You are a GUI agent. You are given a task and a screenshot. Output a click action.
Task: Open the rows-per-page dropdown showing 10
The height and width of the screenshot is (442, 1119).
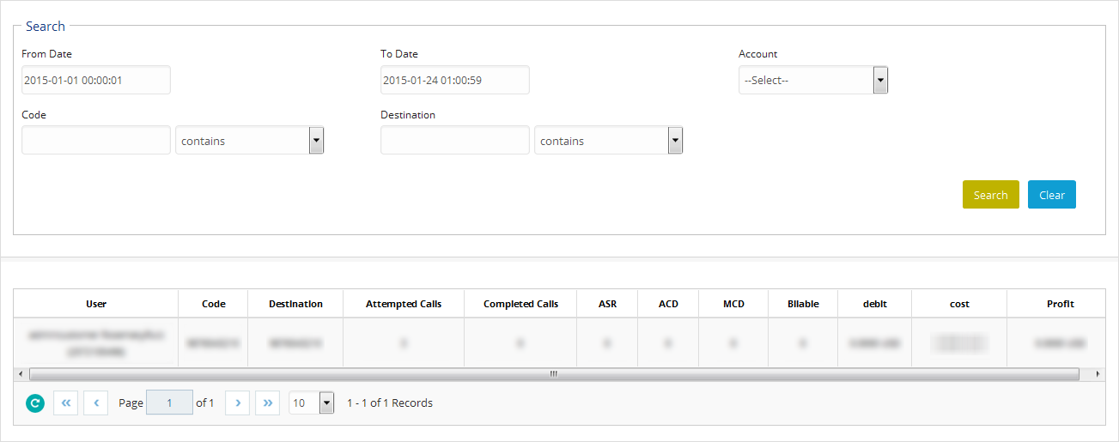pos(311,403)
